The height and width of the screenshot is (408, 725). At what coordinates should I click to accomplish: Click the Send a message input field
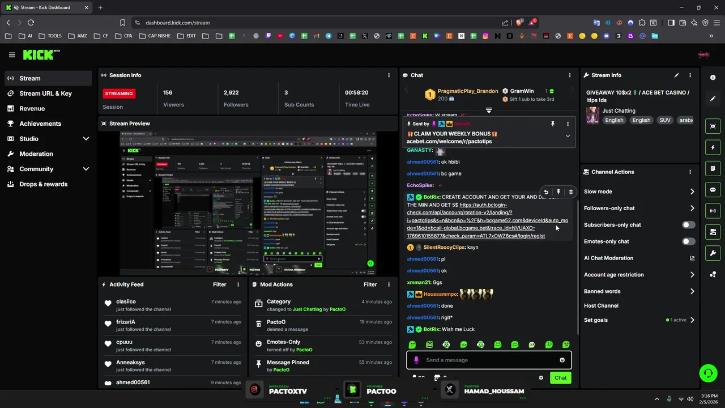(x=489, y=360)
